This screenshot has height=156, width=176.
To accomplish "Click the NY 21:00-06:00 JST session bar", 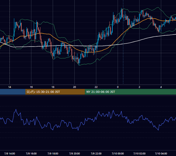I will coord(130,92).
